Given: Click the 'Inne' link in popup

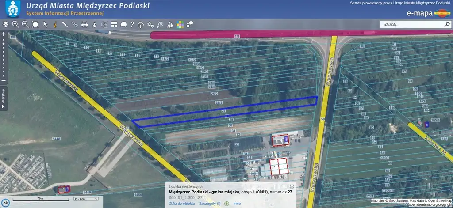Looking at the screenshot, I should 237,204.
